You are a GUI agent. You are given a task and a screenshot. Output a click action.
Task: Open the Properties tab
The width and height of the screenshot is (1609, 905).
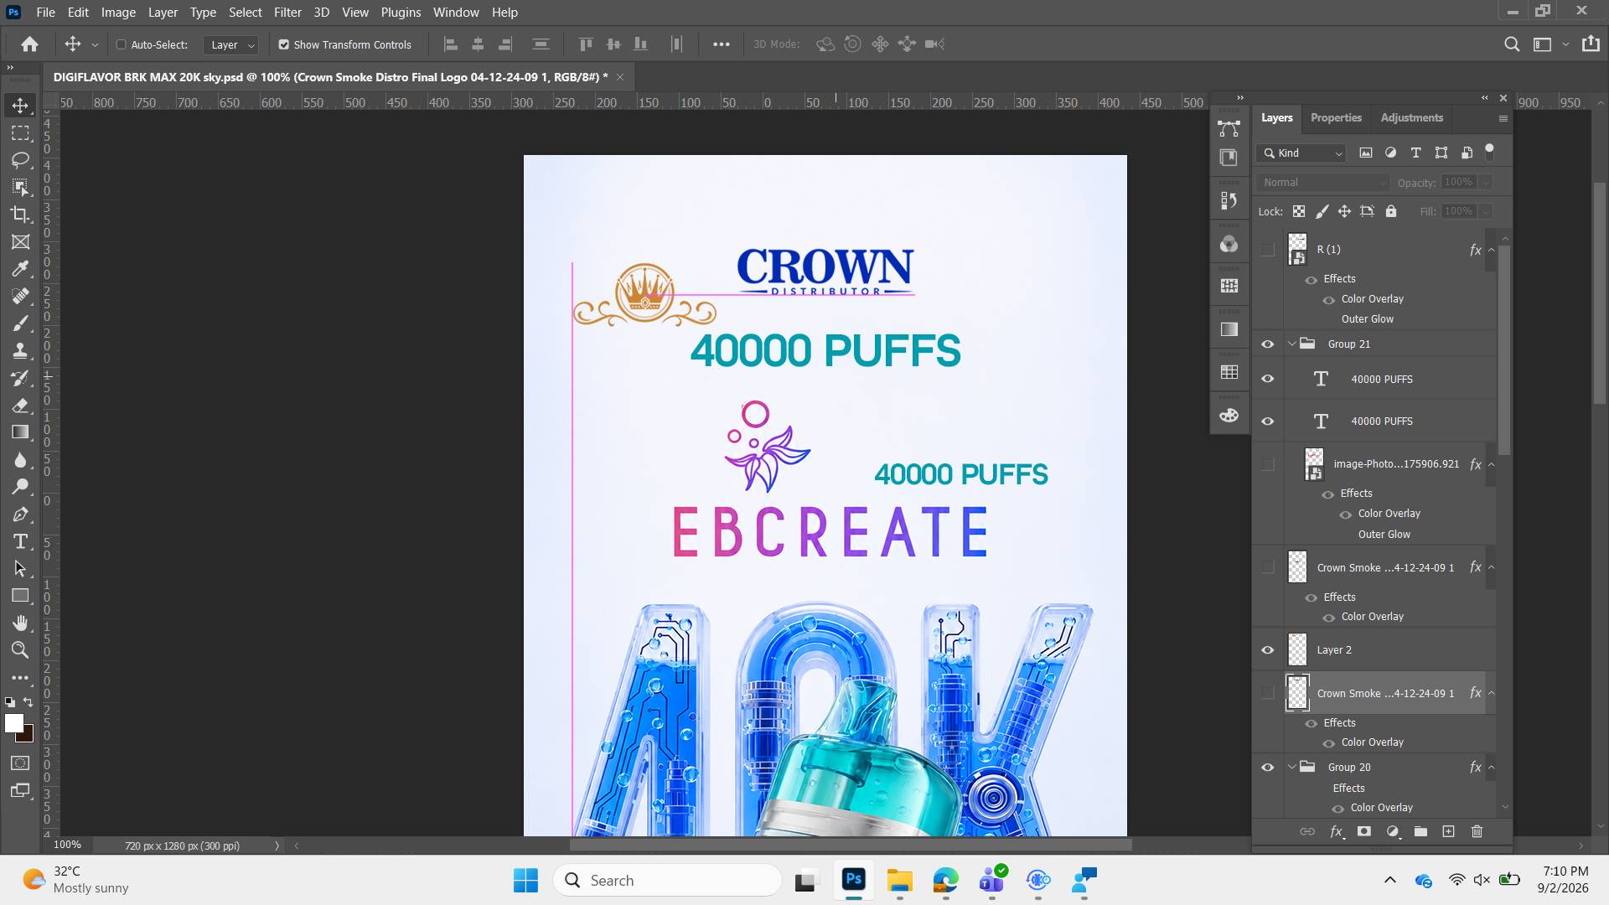(x=1336, y=117)
